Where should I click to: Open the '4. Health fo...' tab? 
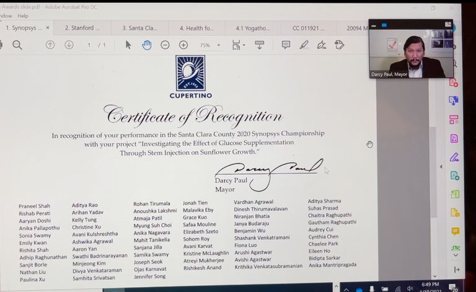click(196, 29)
